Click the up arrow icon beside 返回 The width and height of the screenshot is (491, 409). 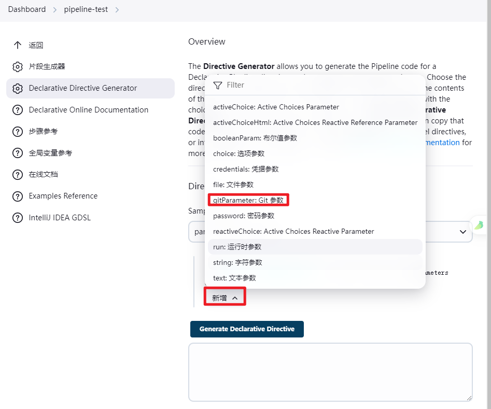pos(18,45)
